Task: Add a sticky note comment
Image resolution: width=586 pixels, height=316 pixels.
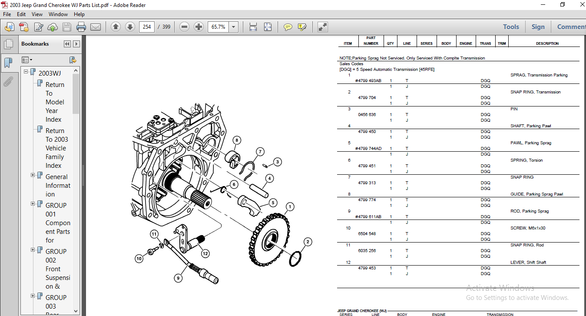Action: (x=288, y=27)
